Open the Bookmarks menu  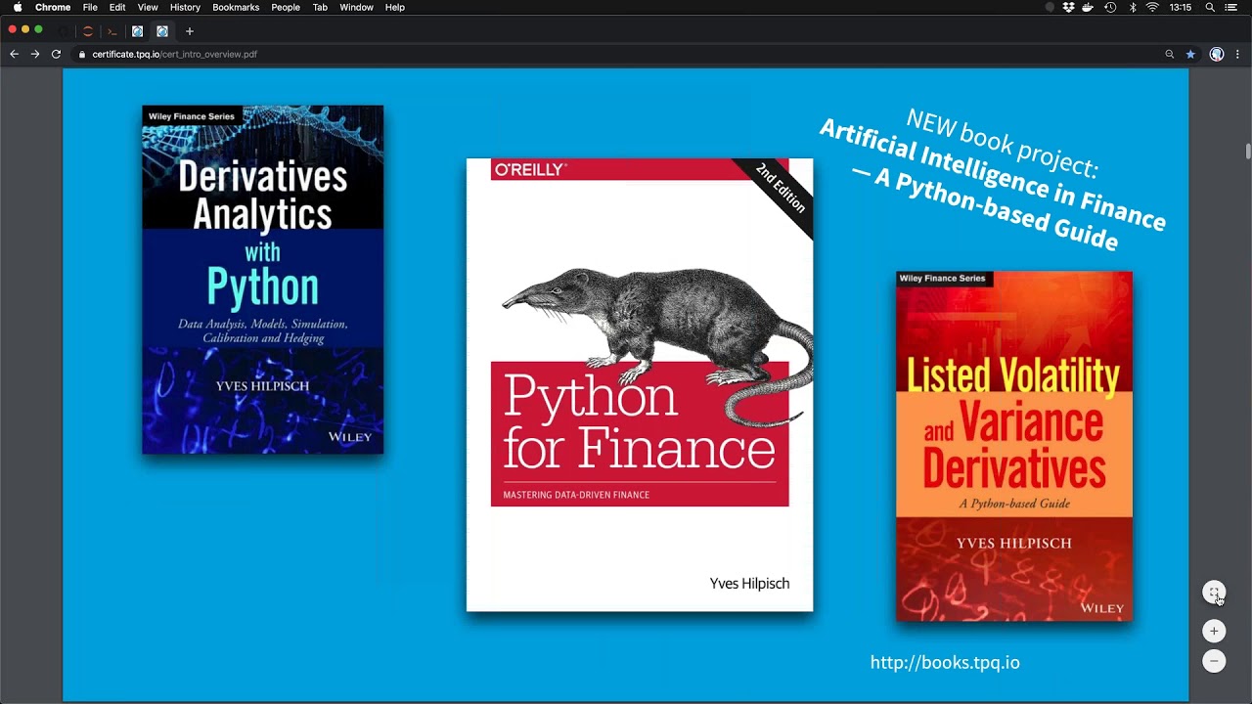(x=236, y=7)
